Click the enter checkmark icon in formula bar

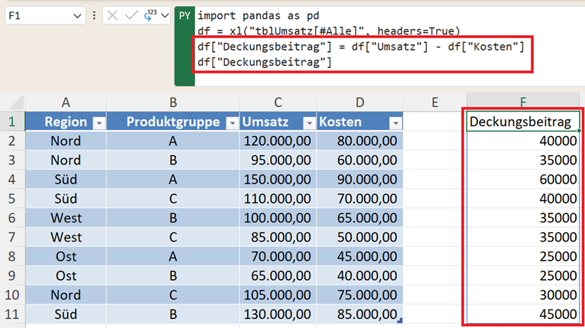point(131,15)
